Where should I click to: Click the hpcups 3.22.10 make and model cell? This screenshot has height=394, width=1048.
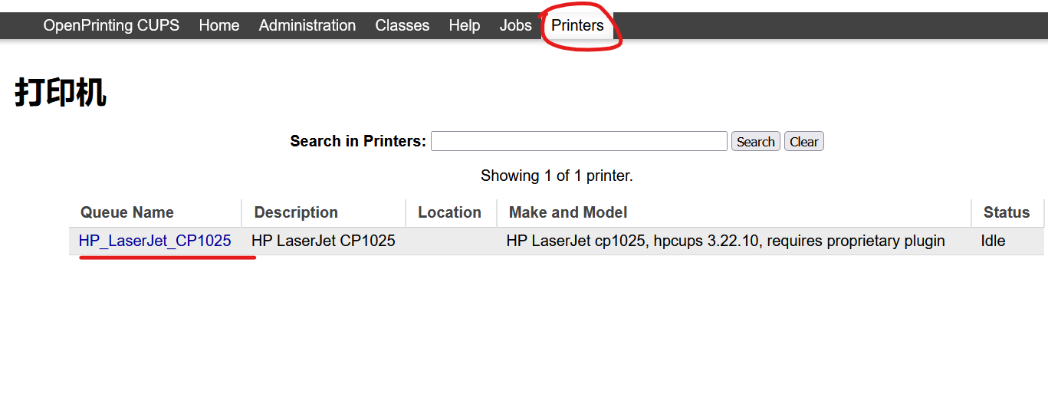[725, 241]
